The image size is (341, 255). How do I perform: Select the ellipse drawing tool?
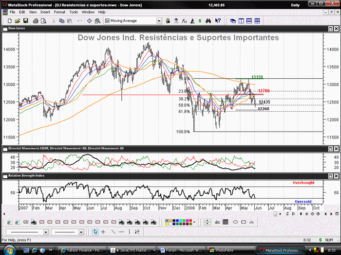pyautogui.click(x=235, y=222)
